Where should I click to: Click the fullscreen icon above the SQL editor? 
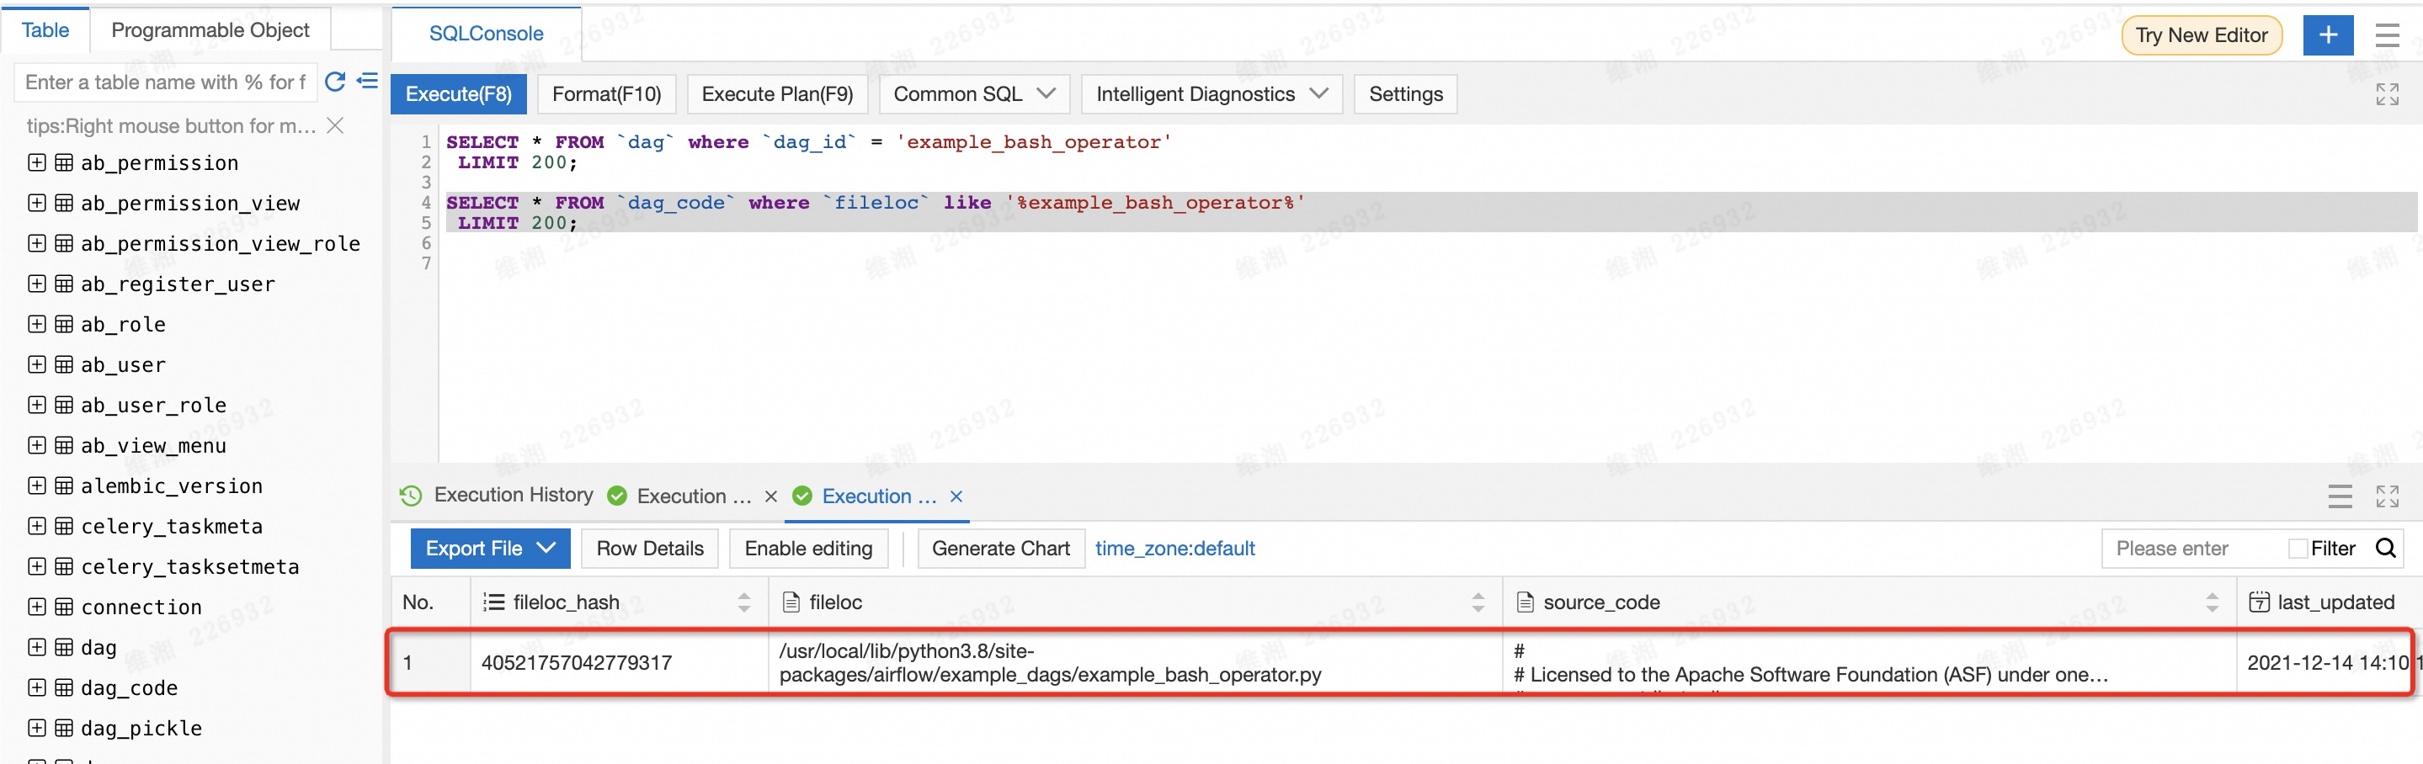pos(2388,94)
